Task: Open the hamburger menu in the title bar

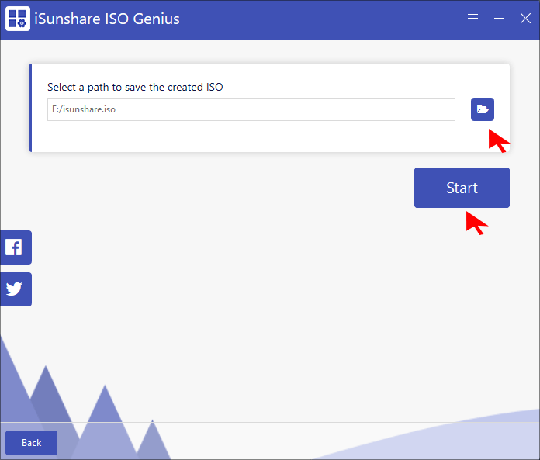Action: [x=472, y=19]
